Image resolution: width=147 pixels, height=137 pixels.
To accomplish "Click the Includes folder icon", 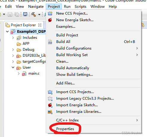I will coord(19,38).
